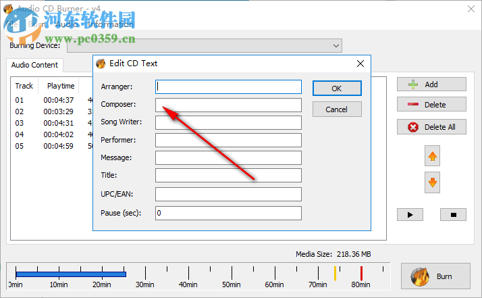The width and height of the screenshot is (482, 298).
Task: Select the Audio Content tab
Action: pos(34,65)
